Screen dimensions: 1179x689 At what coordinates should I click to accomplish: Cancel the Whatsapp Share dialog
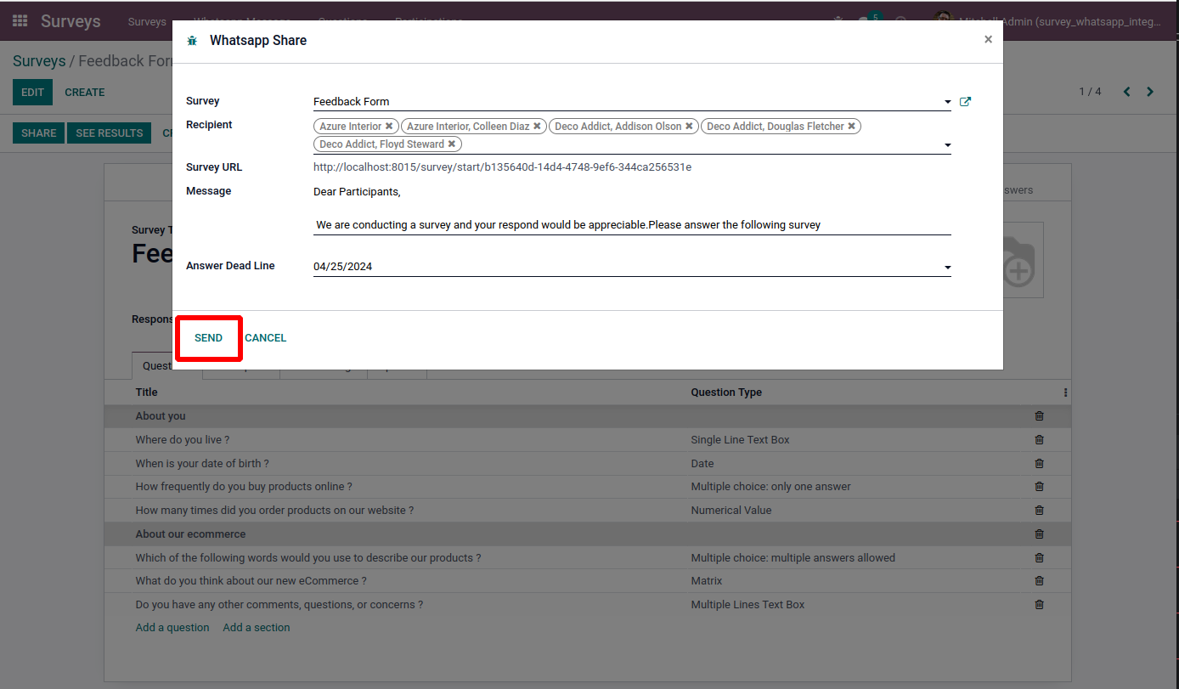[266, 338]
